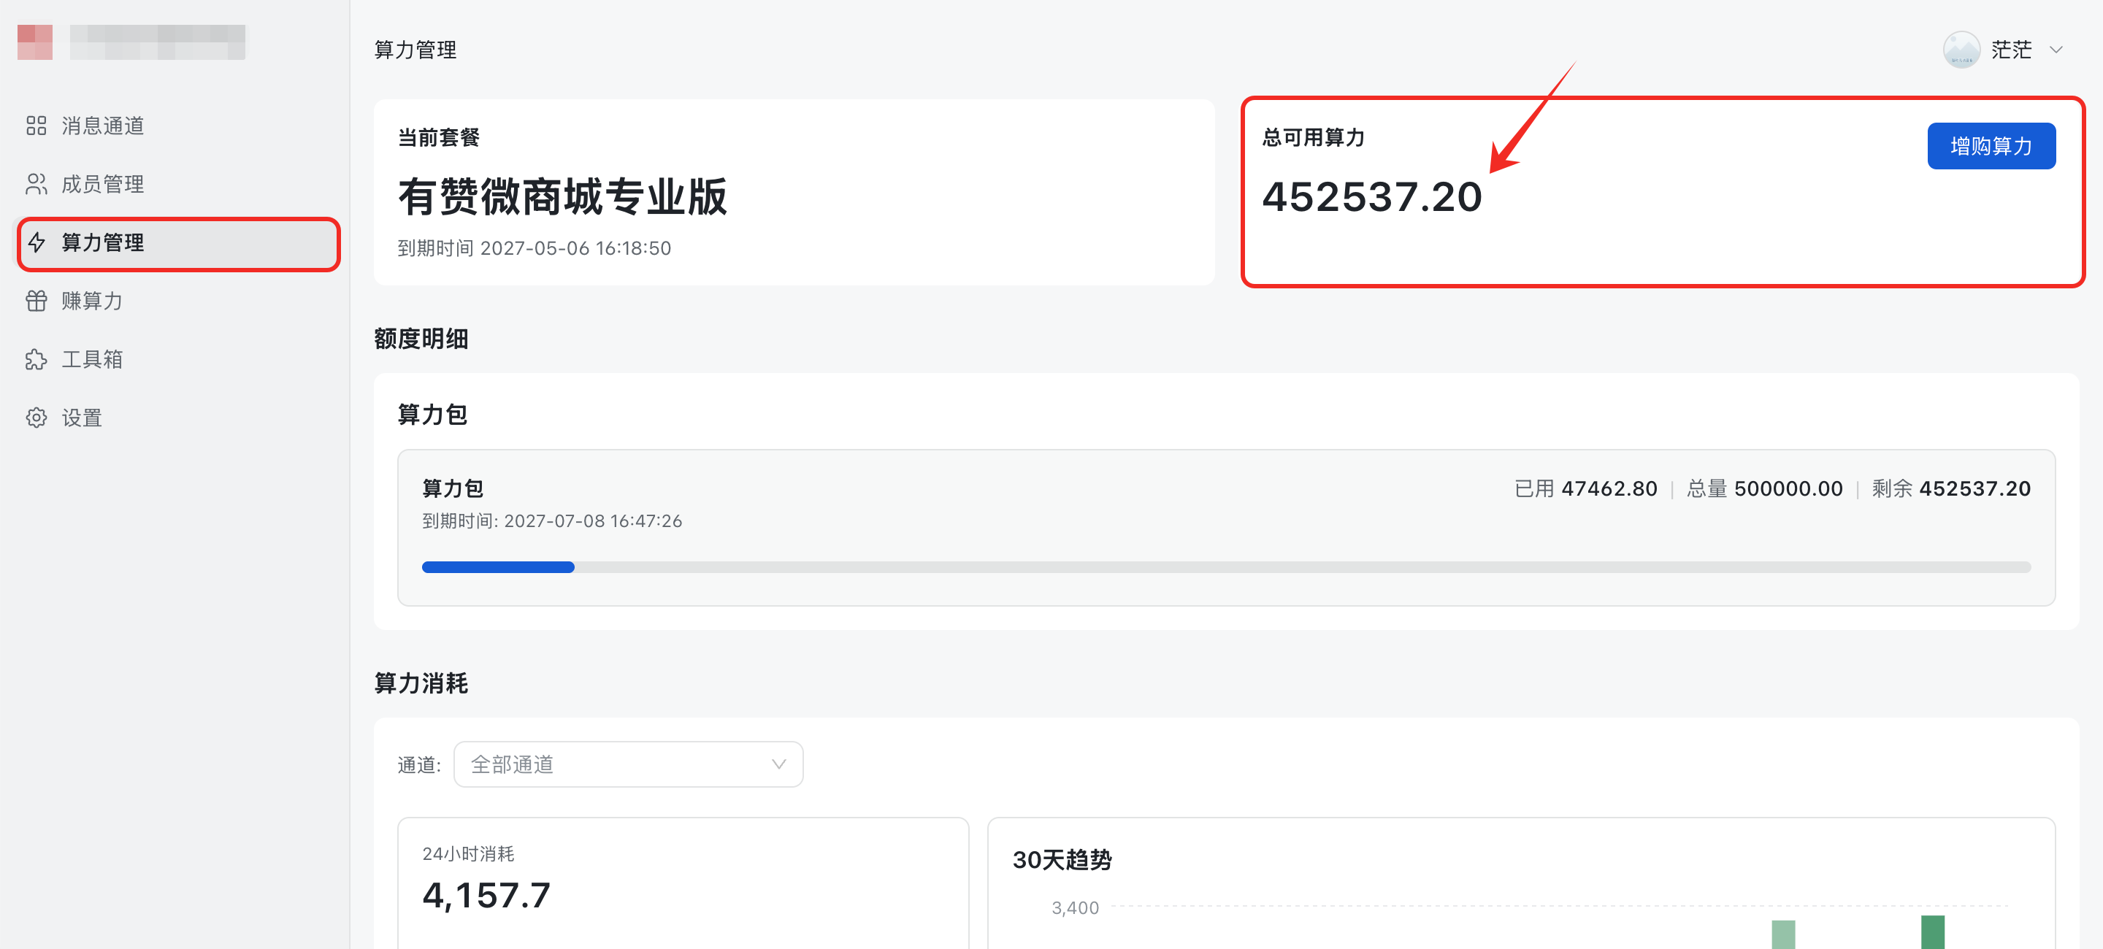Image resolution: width=2103 pixels, height=949 pixels.
Task: Expand the user menu chevron beside 茫茫
Action: (2056, 50)
